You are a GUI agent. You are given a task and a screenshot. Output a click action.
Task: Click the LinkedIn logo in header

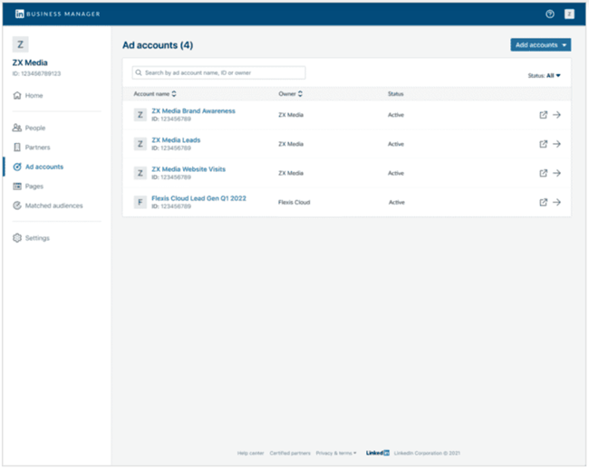pyautogui.click(x=20, y=14)
